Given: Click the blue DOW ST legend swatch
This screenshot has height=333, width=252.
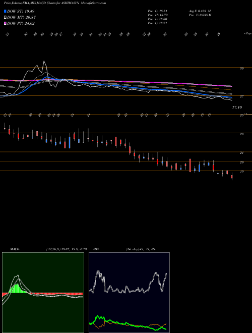Looking at the screenshot, I should tap(5, 11).
